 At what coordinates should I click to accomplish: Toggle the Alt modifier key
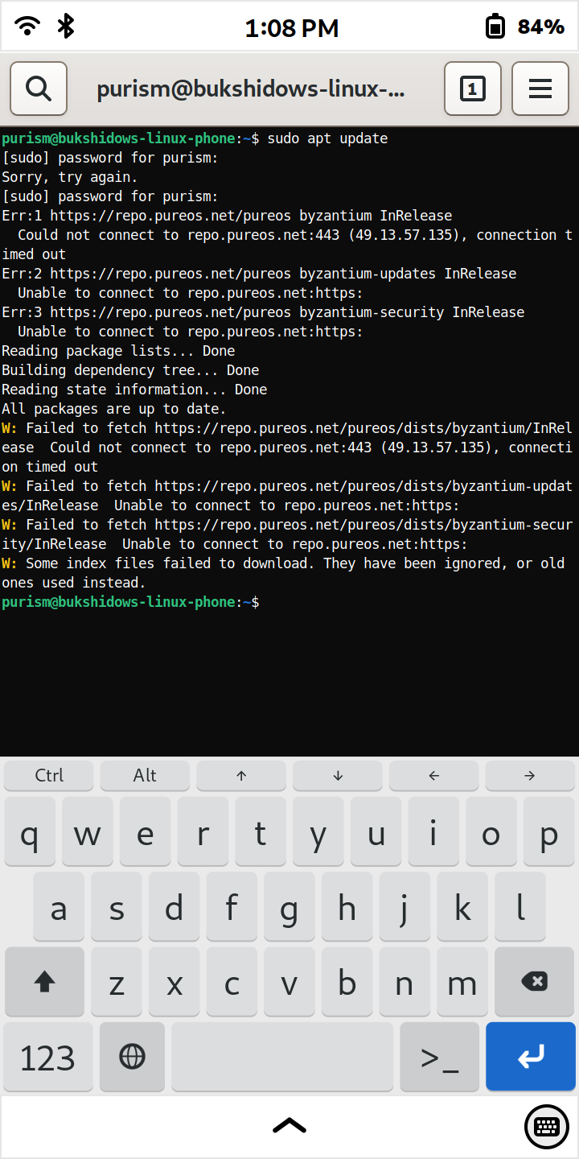(145, 776)
